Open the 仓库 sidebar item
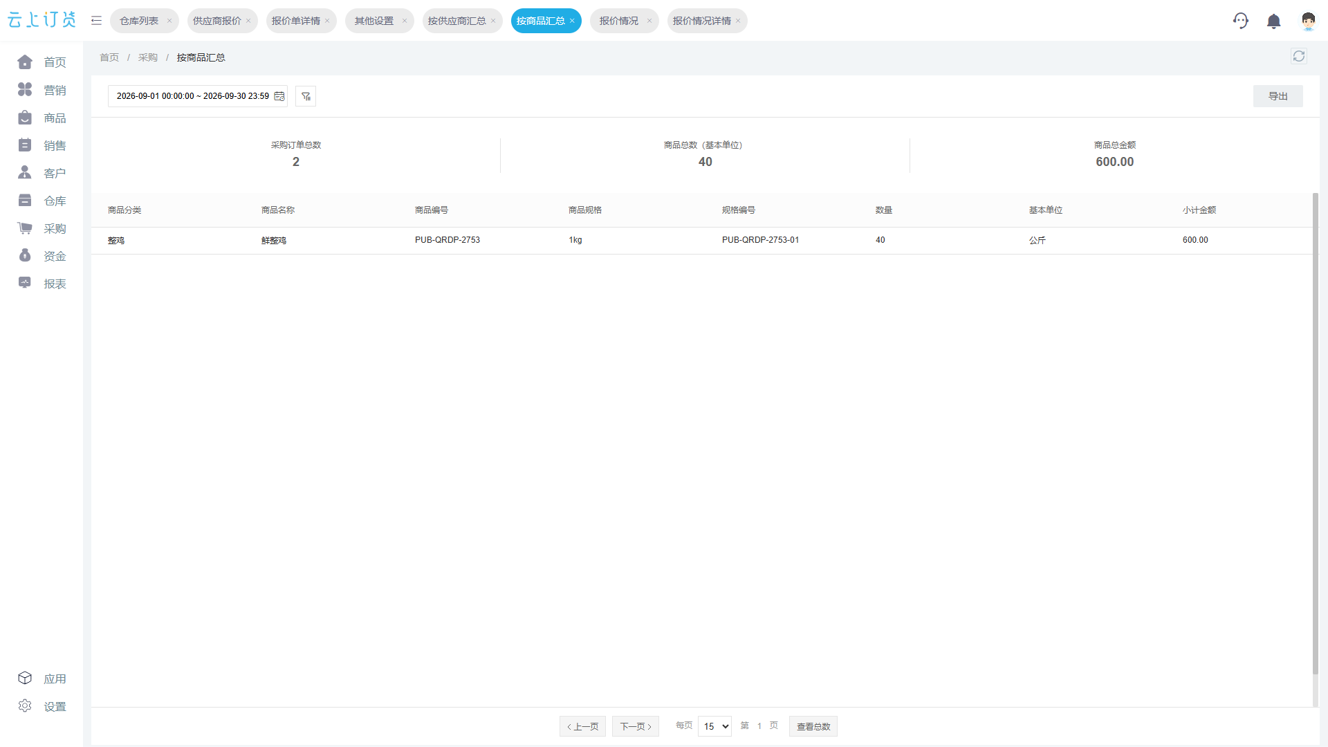 coord(41,201)
